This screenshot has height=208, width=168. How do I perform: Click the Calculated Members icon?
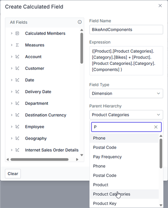click(x=17, y=33)
